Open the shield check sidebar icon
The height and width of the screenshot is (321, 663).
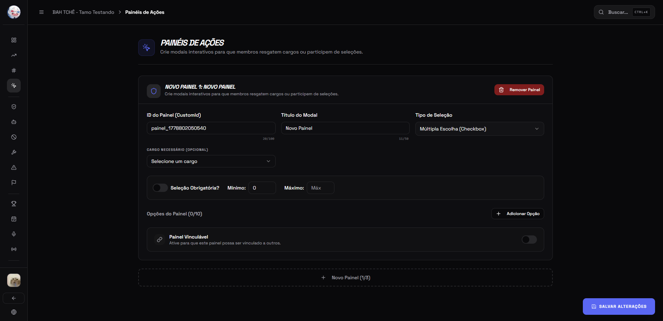[x=14, y=107]
